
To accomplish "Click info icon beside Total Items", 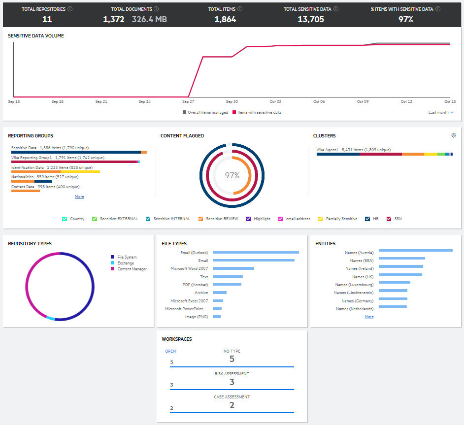I will pos(240,9).
